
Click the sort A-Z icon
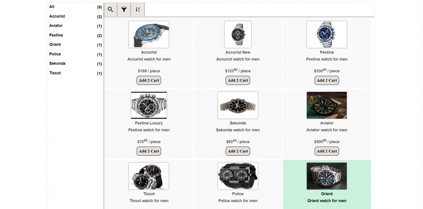[x=138, y=9]
